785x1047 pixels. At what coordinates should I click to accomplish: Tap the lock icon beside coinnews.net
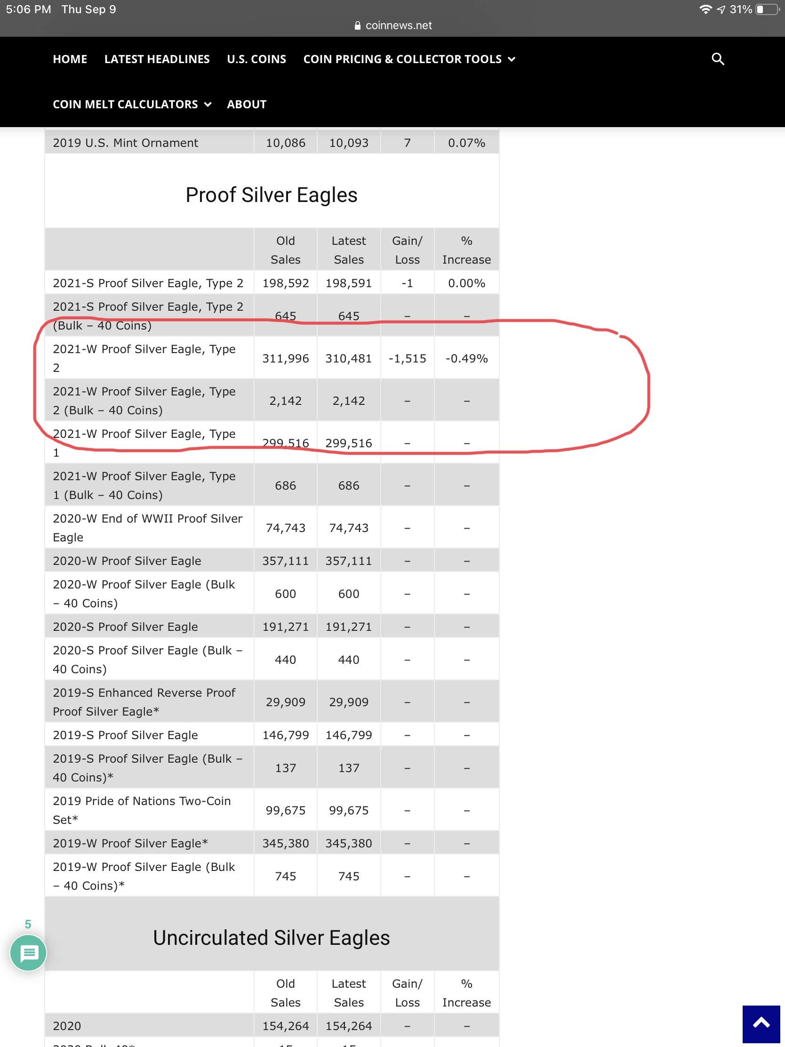tap(358, 25)
